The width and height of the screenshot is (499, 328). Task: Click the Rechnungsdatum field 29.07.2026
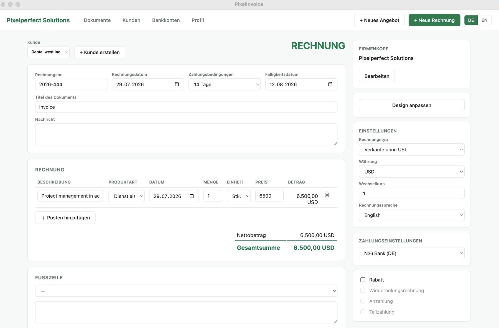148,84
